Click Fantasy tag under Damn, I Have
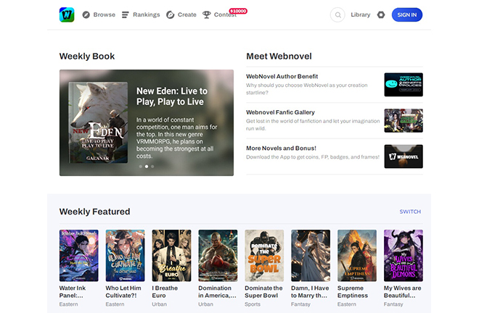 click(300, 304)
